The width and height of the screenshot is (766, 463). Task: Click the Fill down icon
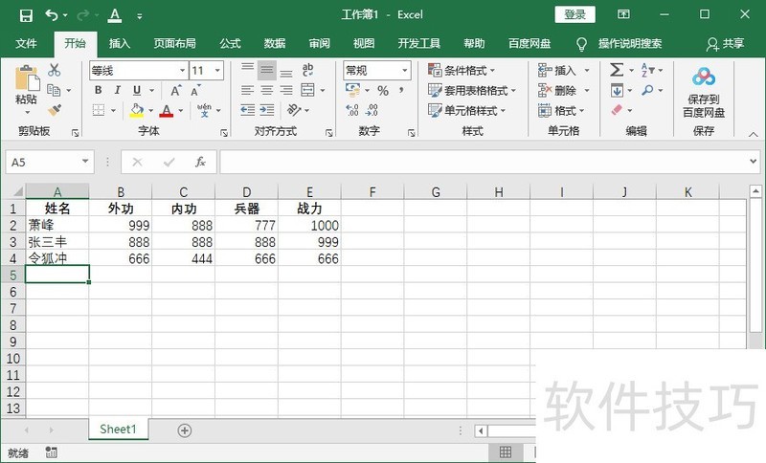[617, 90]
